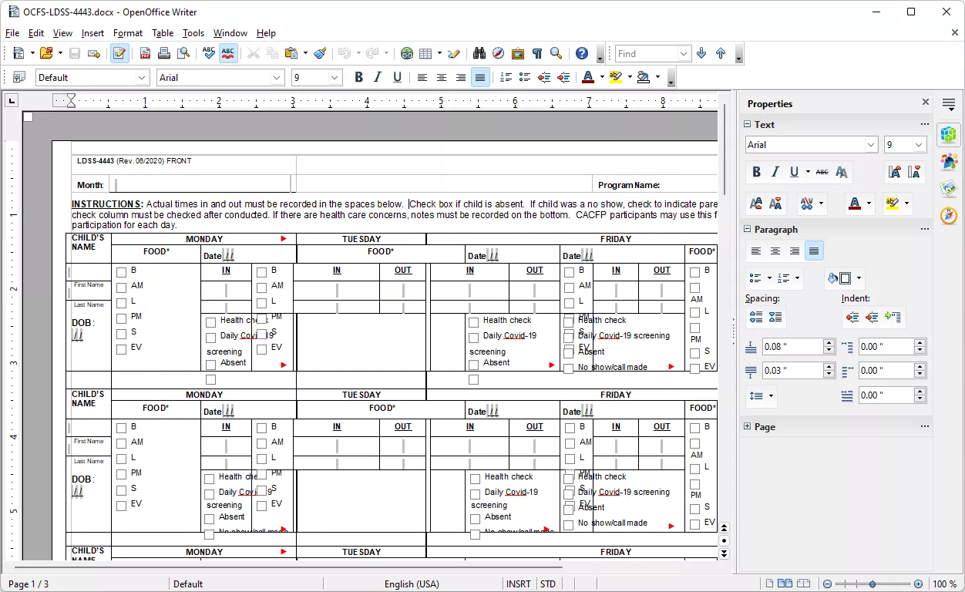965x592 pixels.
Task: Open the Edit menu
Action: (36, 33)
